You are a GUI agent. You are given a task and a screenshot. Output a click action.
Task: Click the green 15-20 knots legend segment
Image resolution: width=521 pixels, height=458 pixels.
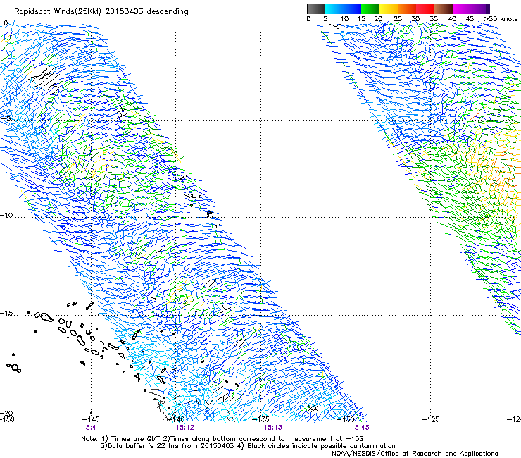(370, 8)
